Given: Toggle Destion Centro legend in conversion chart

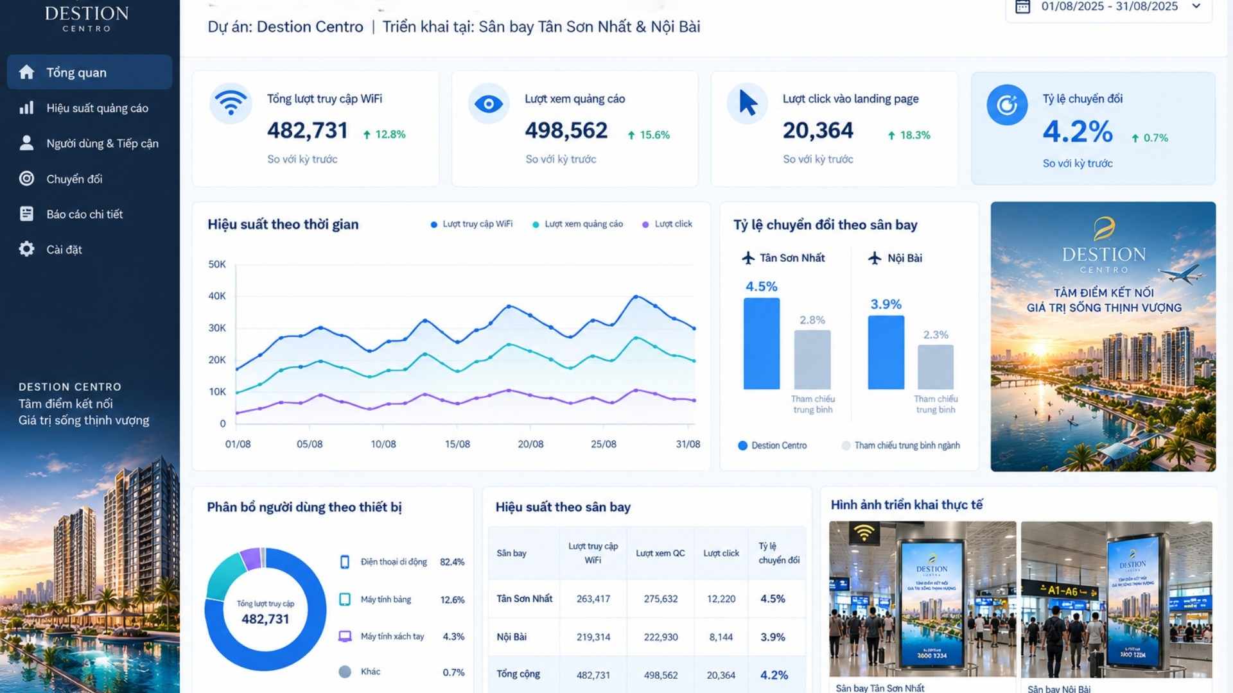Looking at the screenshot, I should [x=773, y=445].
